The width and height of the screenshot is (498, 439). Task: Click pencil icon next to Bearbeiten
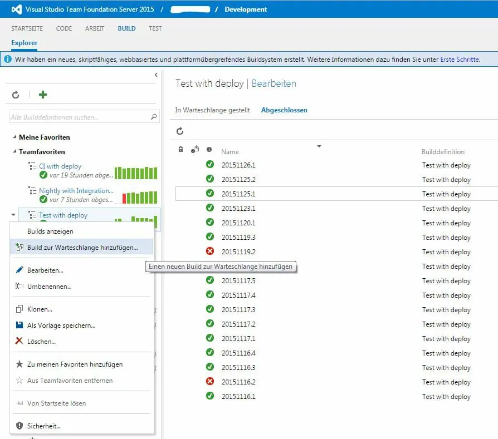(x=19, y=270)
